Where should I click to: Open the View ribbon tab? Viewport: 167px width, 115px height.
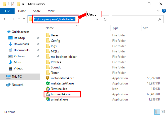(51, 11)
